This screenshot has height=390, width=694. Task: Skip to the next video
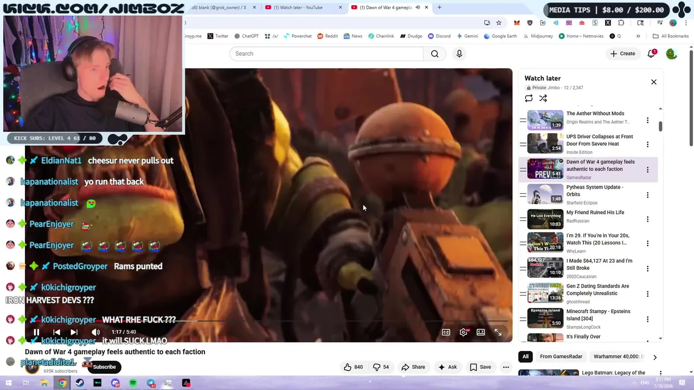[74, 332]
